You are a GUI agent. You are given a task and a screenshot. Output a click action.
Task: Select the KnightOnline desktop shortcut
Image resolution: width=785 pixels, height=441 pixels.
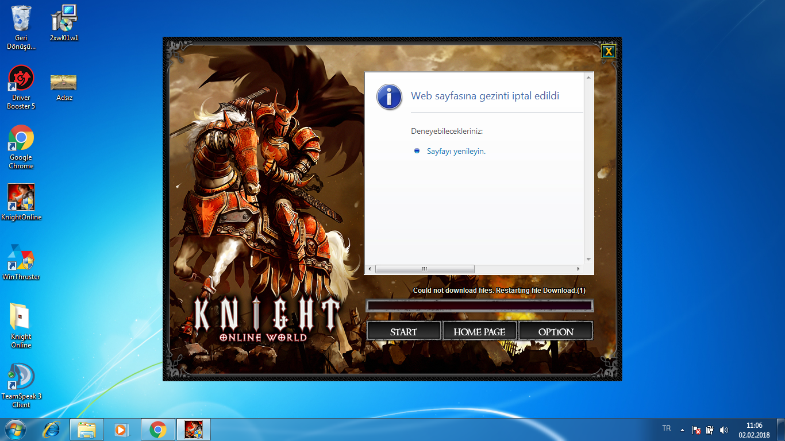[x=21, y=202]
